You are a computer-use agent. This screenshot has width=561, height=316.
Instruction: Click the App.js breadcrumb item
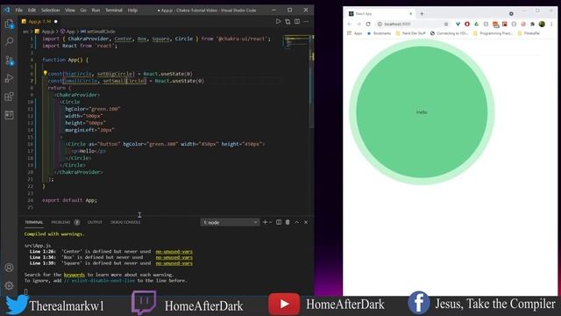pyautogui.click(x=45, y=32)
